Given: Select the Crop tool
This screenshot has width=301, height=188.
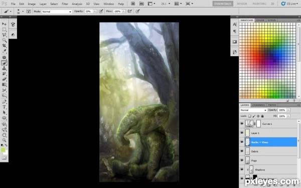Looking at the screenshot, I should pos(4,46).
